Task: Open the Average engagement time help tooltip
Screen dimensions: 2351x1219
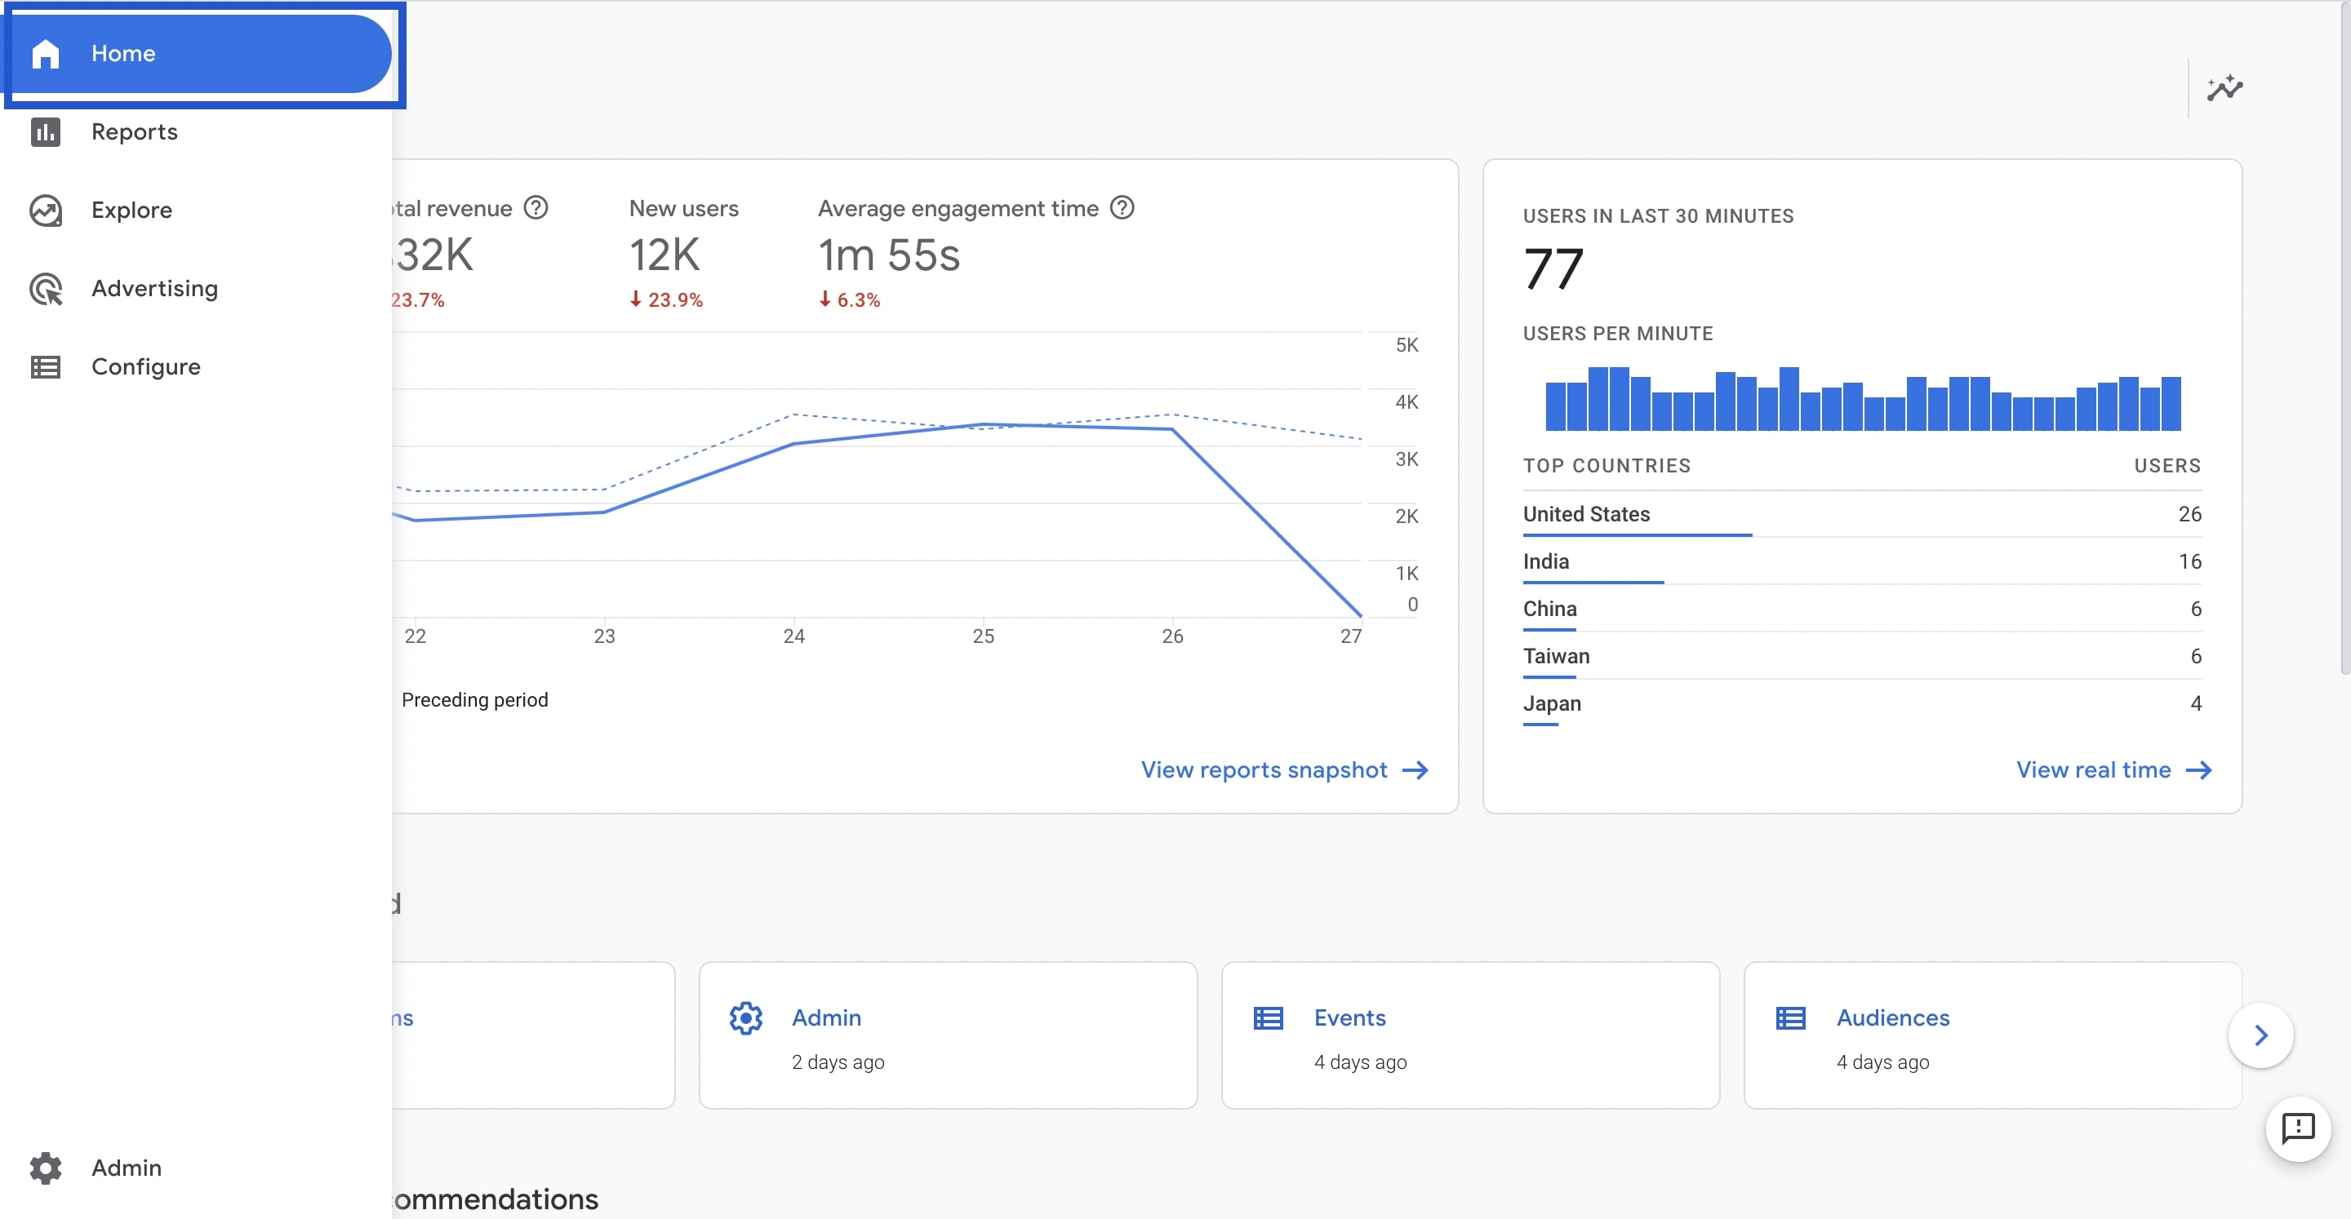Action: [x=1122, y=208]
